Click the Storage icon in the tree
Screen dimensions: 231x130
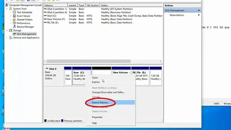click(x=10, y=30)
